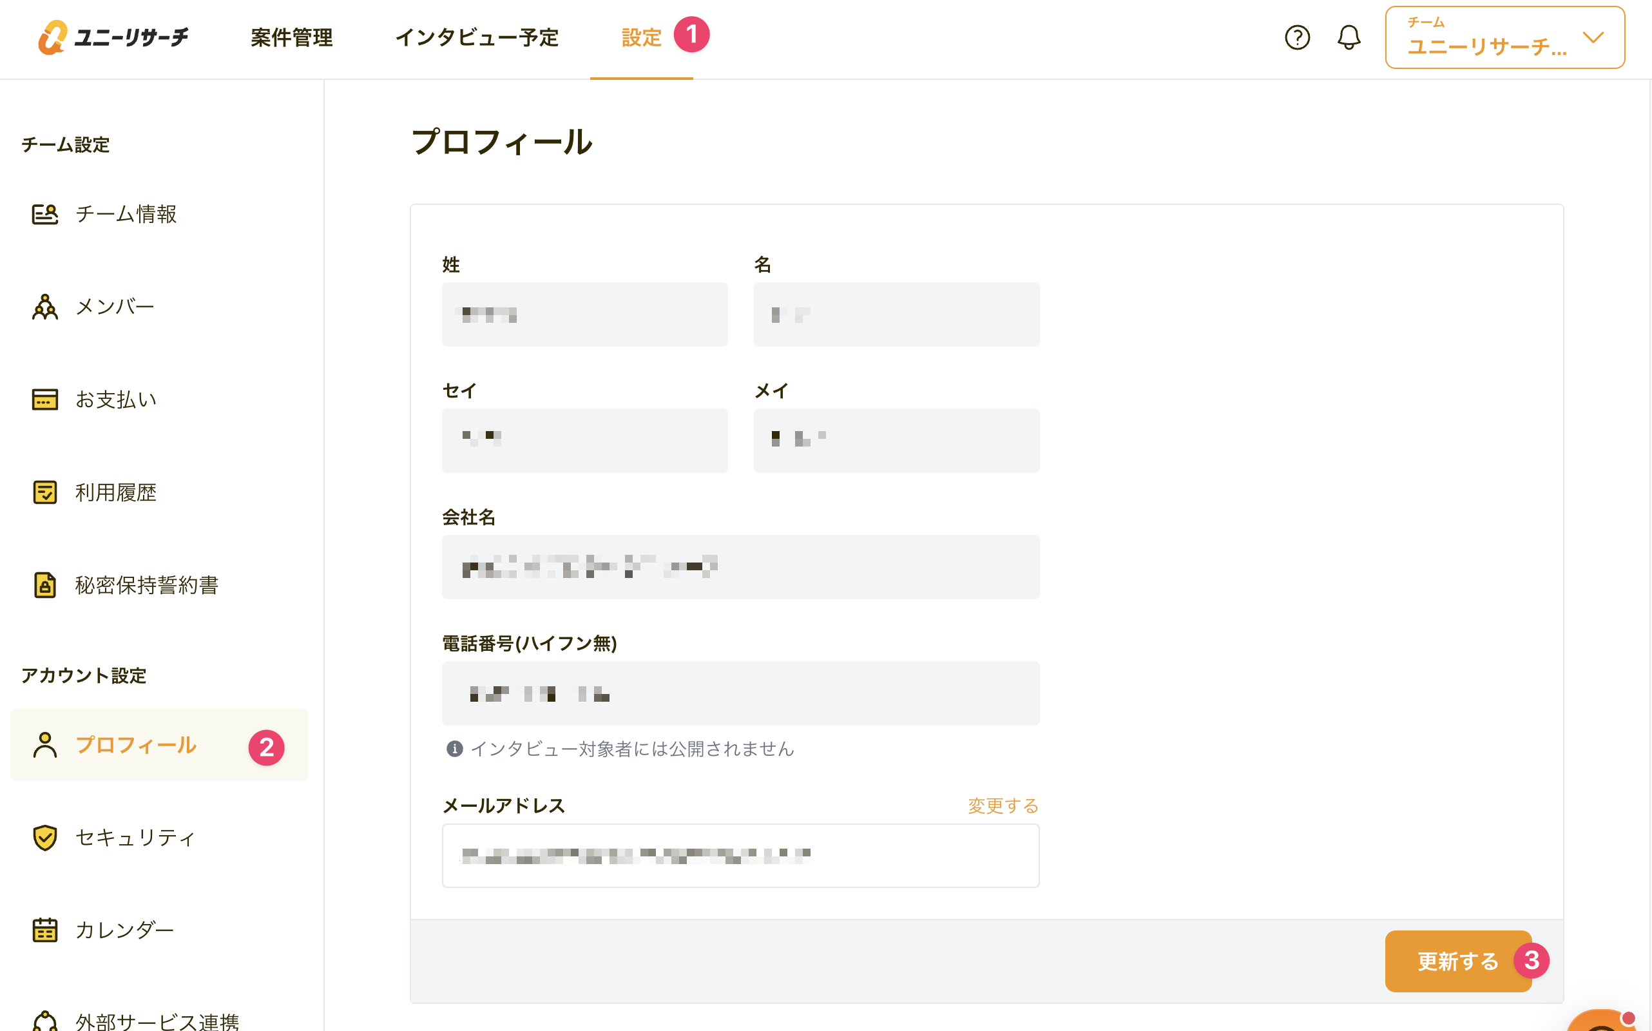Click the チーム情報 sidebar icon
Viewport: 1652px width, 1031px height.
(45, 214)
